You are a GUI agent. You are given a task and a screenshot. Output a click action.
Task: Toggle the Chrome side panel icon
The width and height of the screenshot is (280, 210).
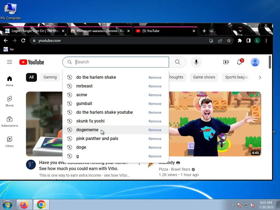pyautogui.click(x=248, y=40)
